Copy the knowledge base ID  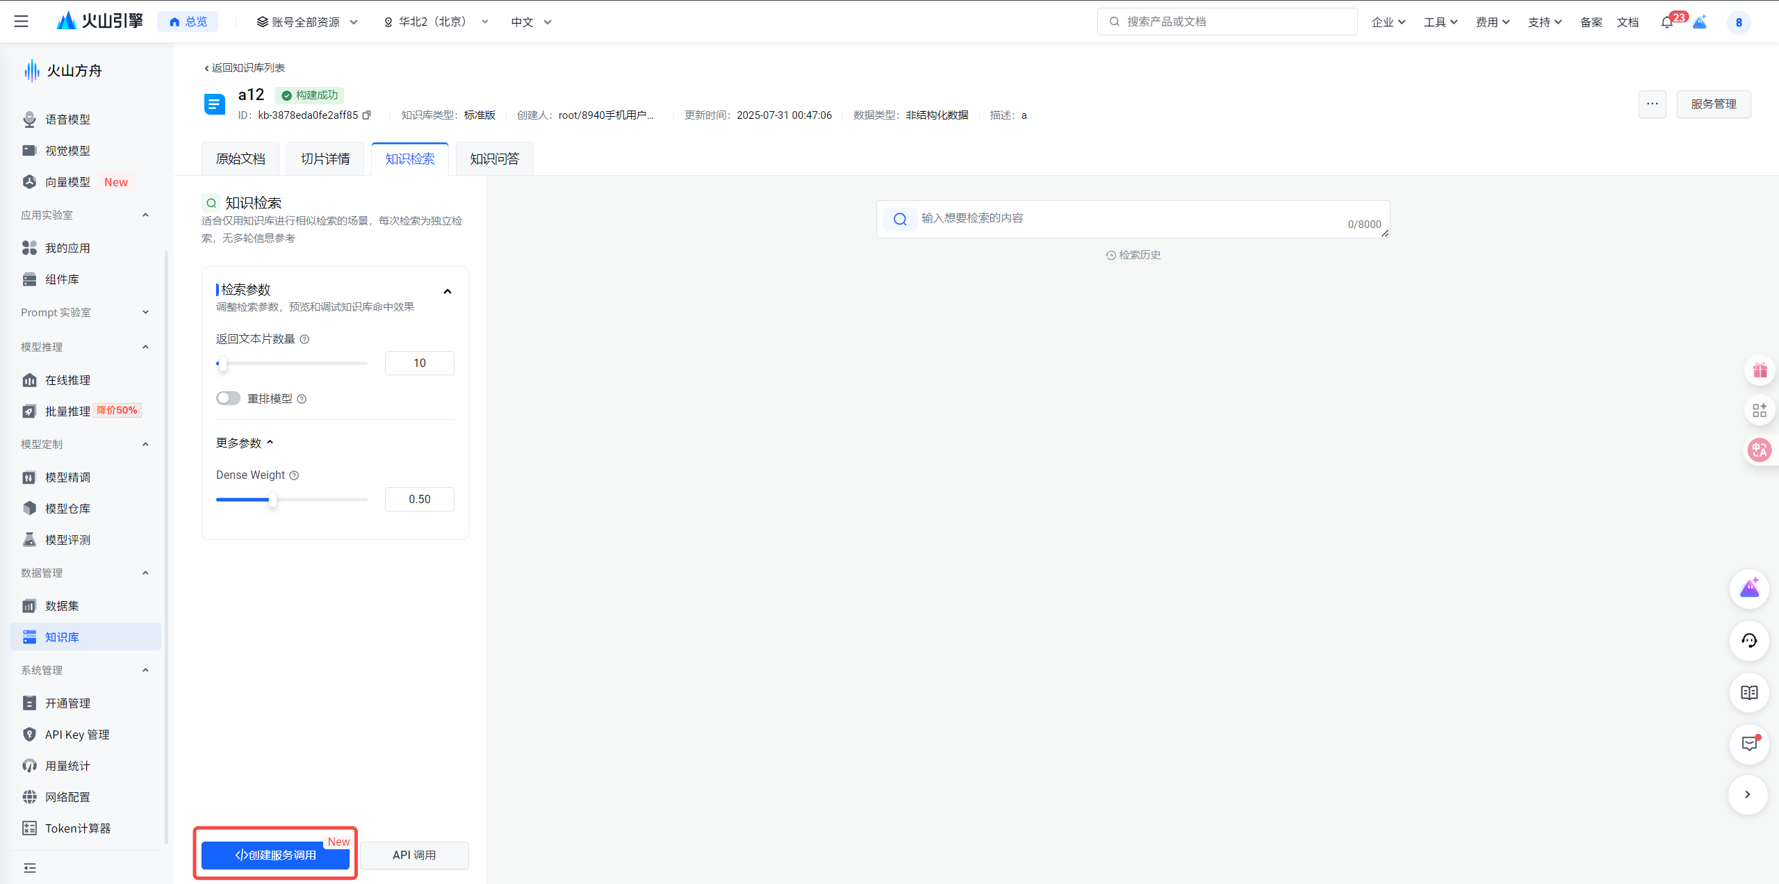pos(367,115)
